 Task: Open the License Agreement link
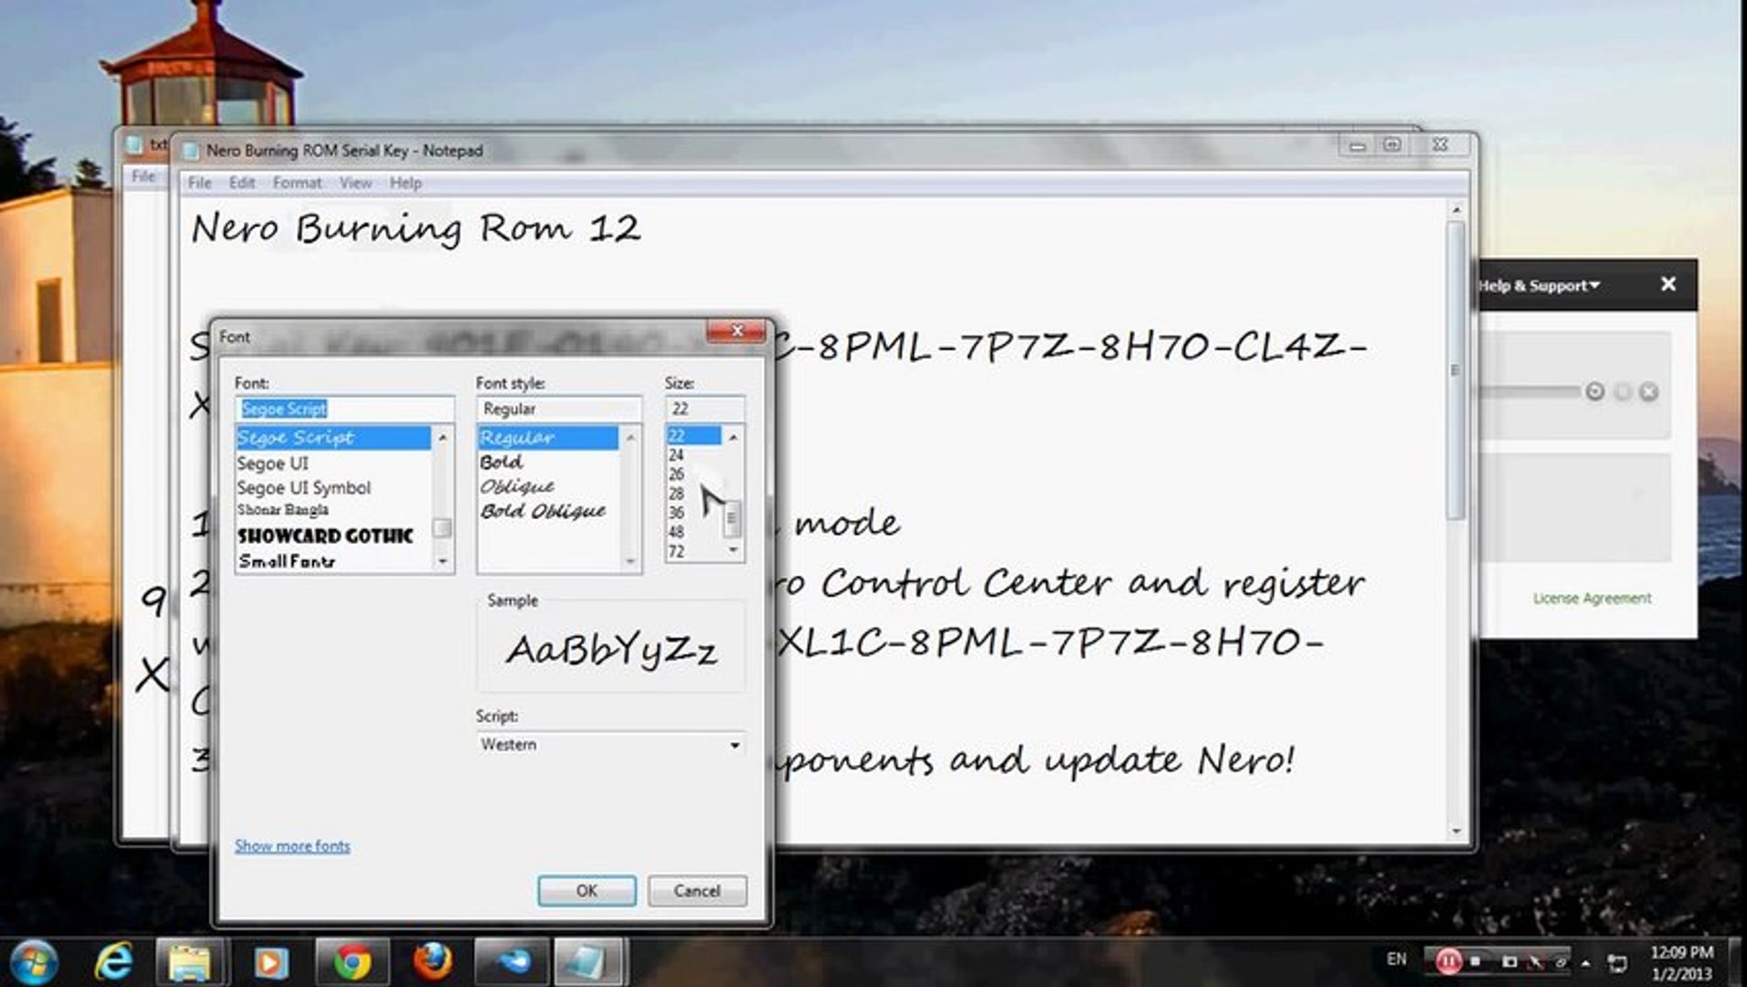[x=1592, y=598]
